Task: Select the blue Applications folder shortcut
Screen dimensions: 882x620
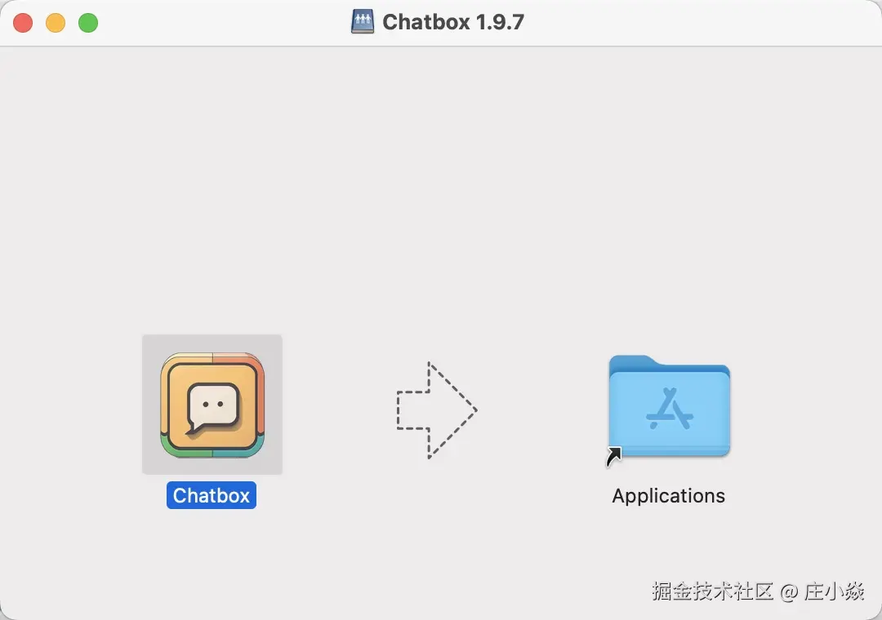Action: click(x=669, y=405)
